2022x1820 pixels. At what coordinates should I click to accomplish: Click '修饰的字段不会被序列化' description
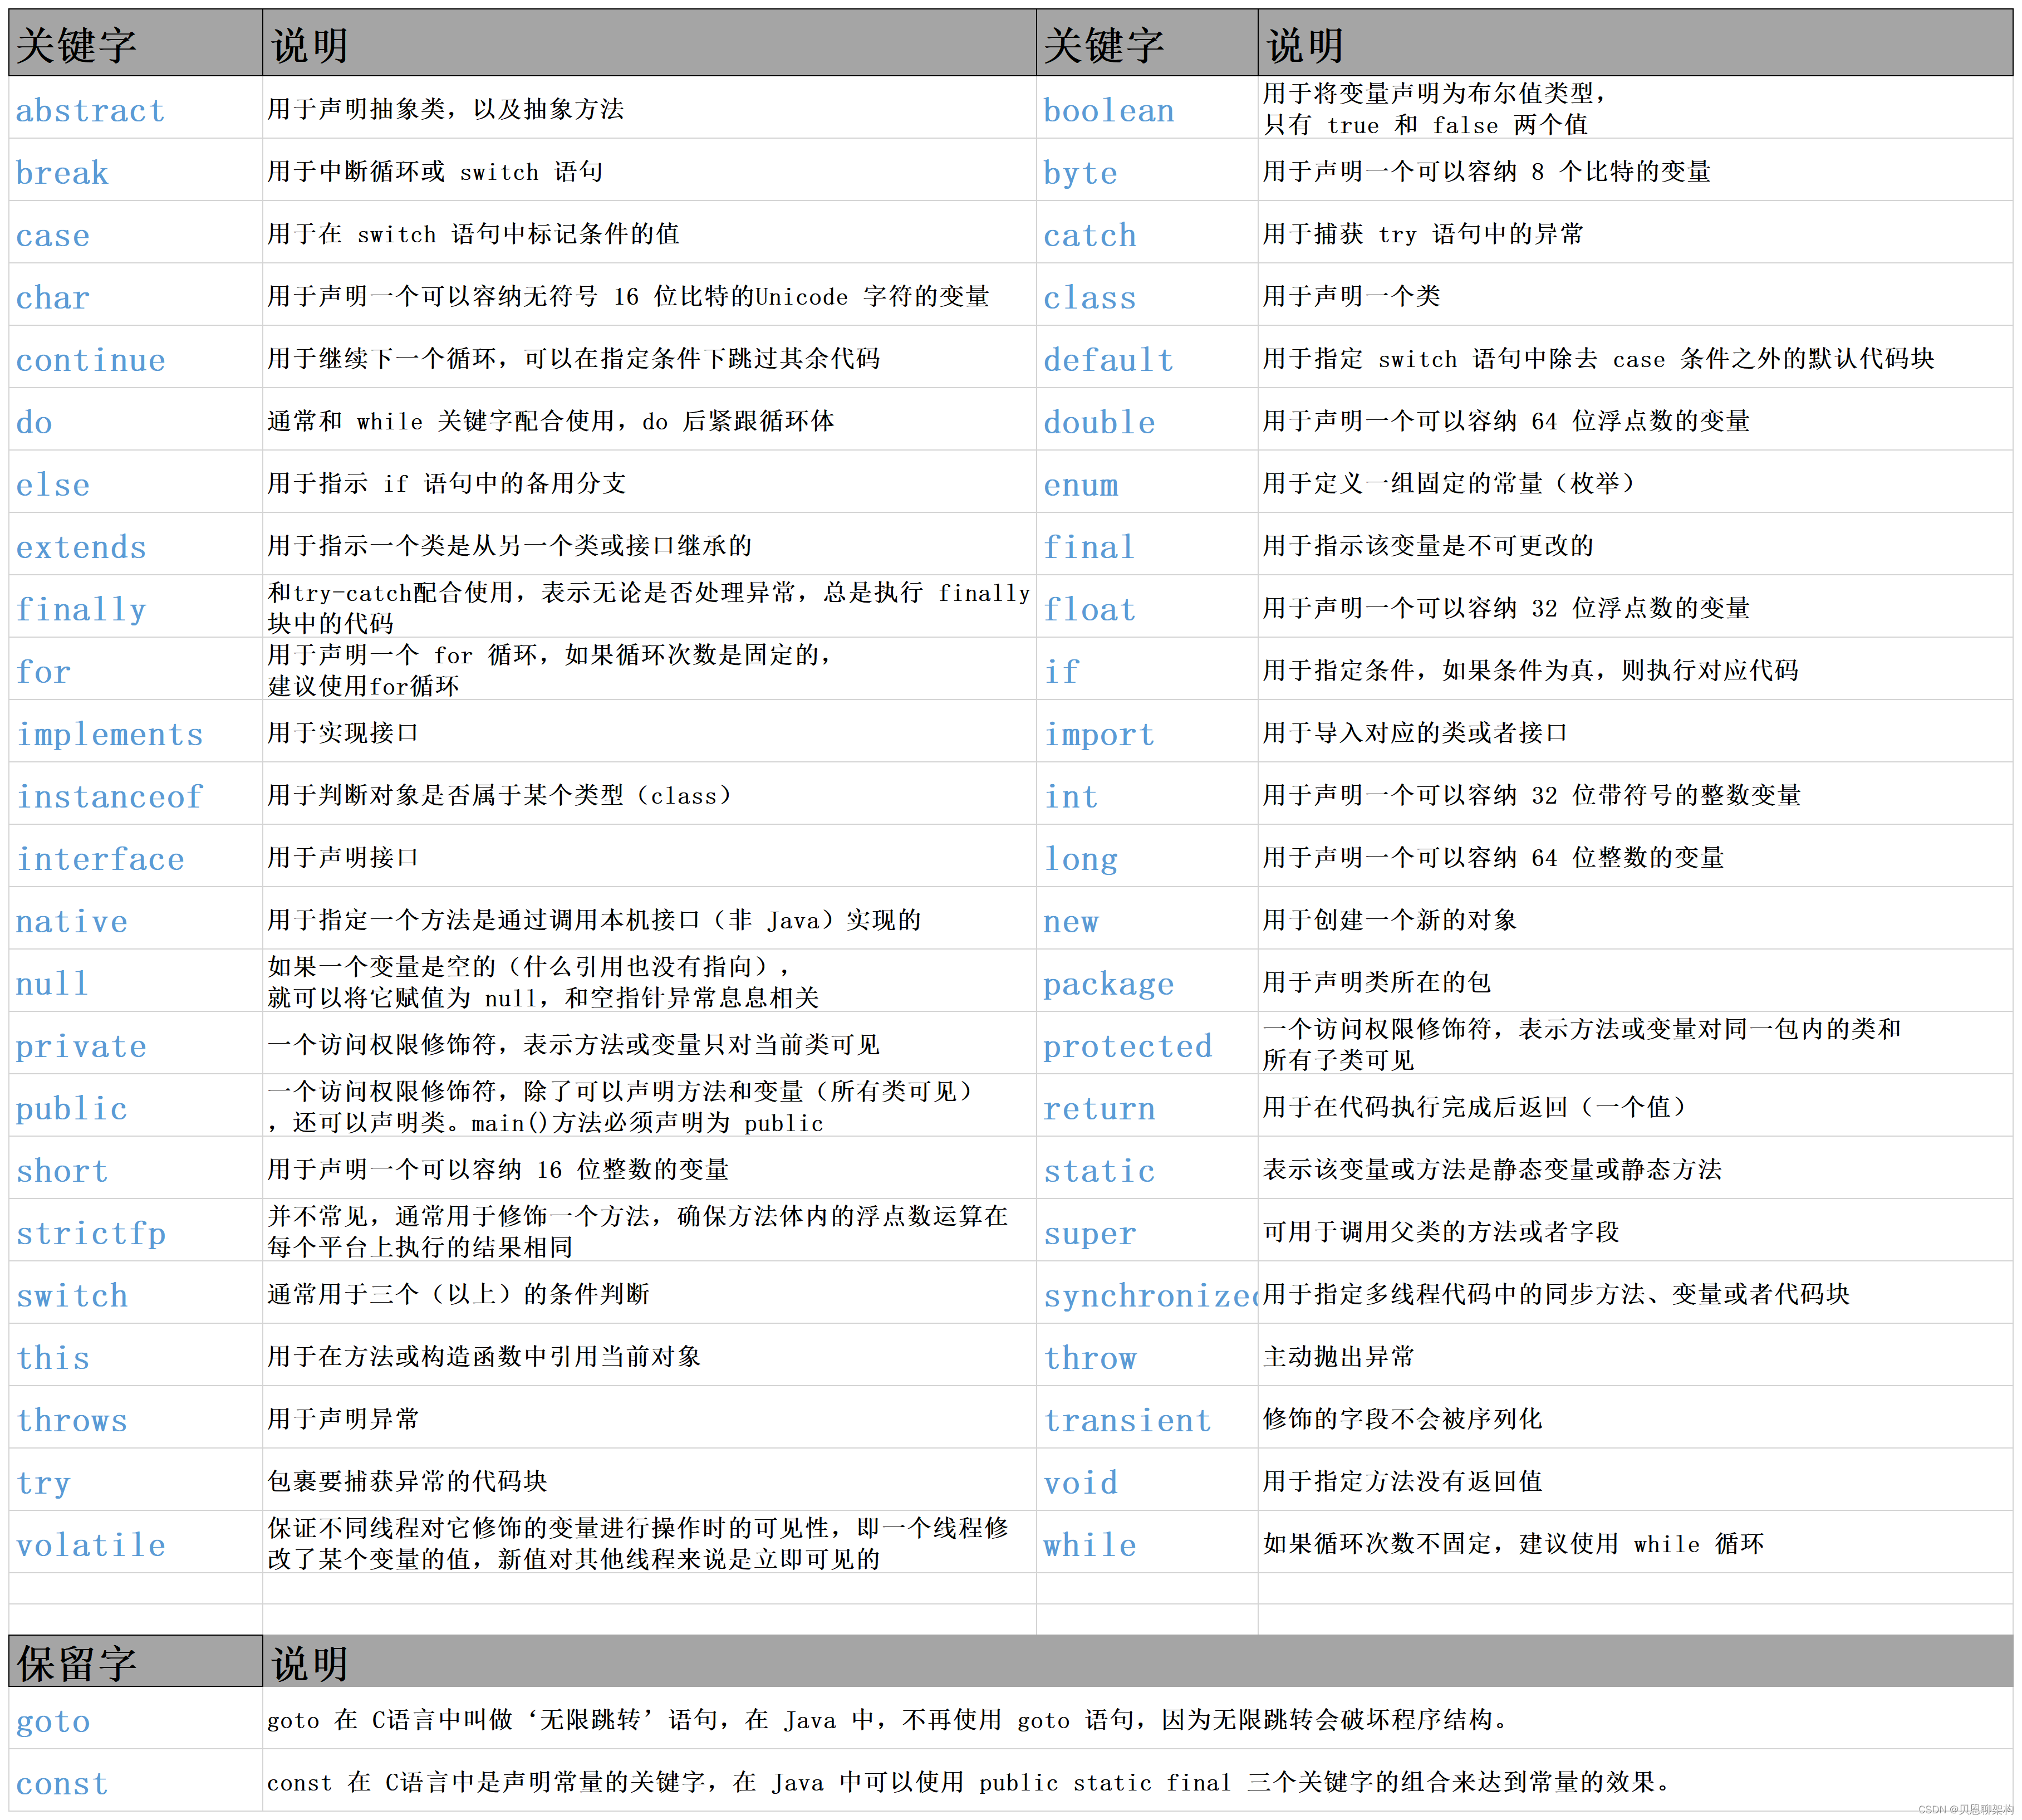tap(1402, 1418)
